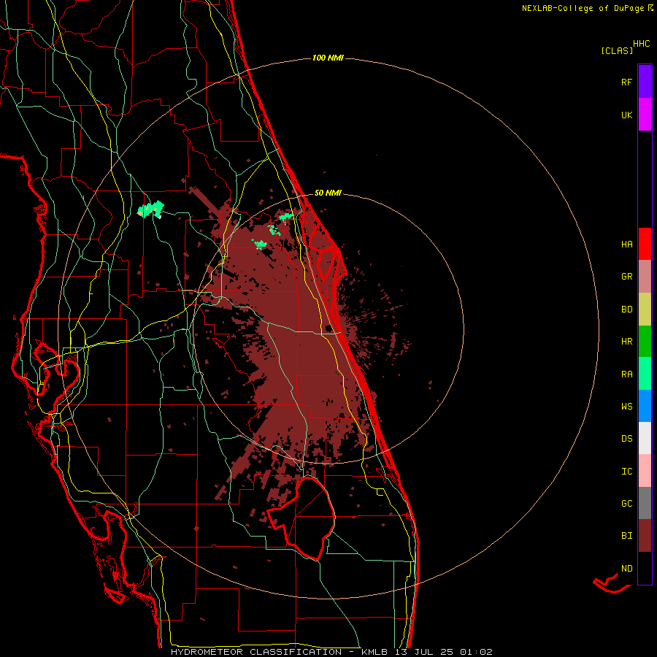Click the red lake outline south of radar
Screen dimensions: 657x657
(x=301, y=518)
